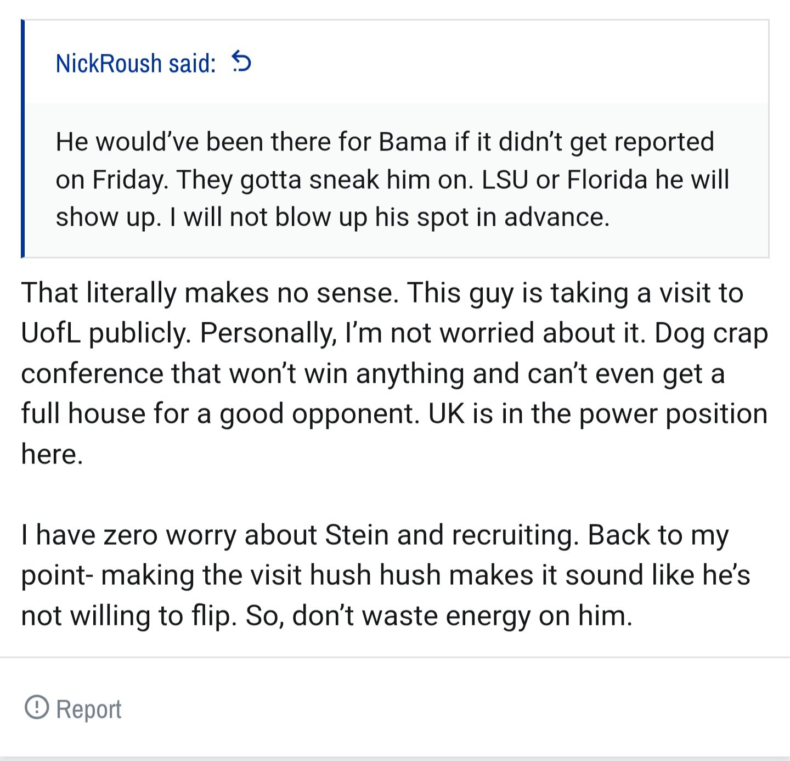Open the Report link under the post

point(74,708)
